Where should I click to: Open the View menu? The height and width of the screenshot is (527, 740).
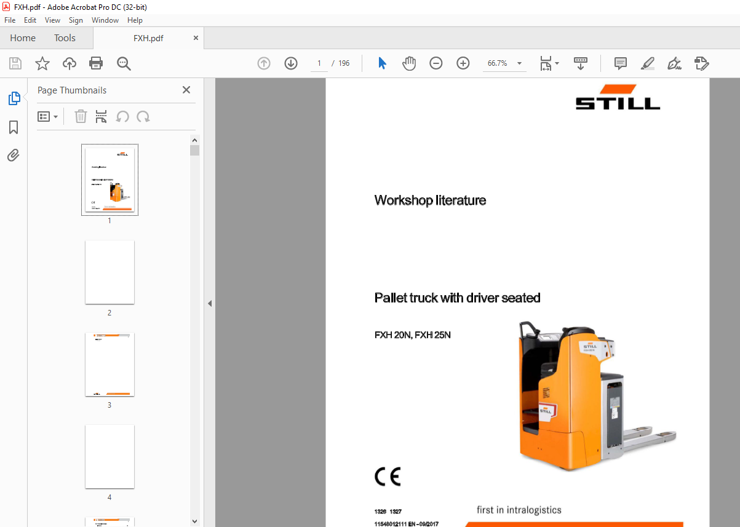(53, 20)
